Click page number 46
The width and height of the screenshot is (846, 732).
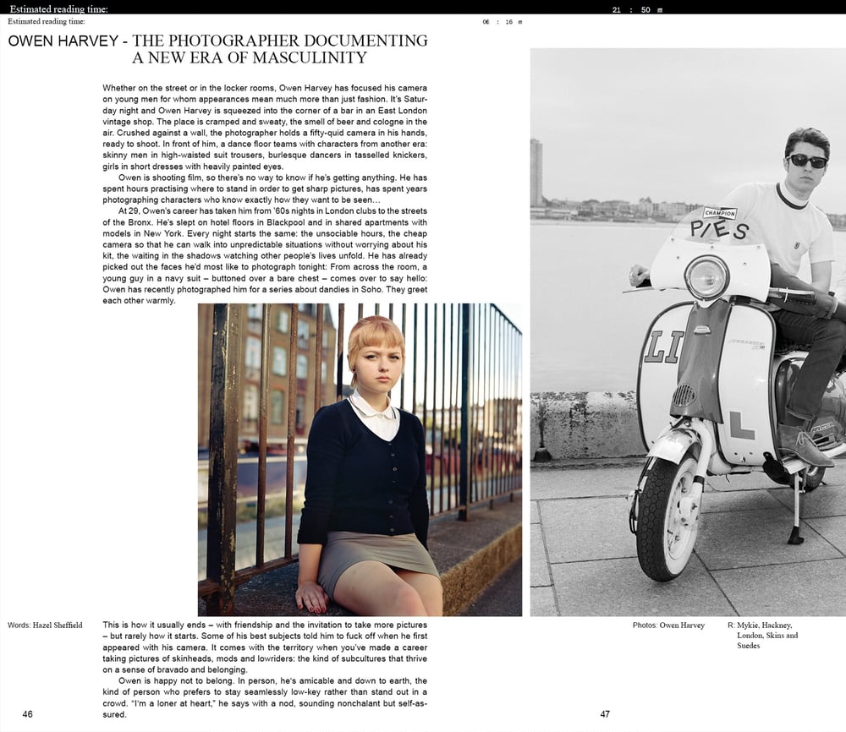pos(28,714)
